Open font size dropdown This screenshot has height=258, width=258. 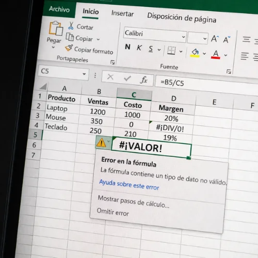coord(205,39)
